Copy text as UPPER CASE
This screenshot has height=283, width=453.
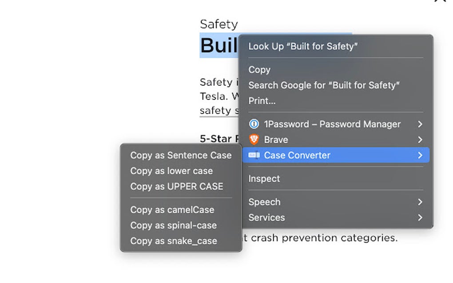pyautogui.click(x=177, y=186)
